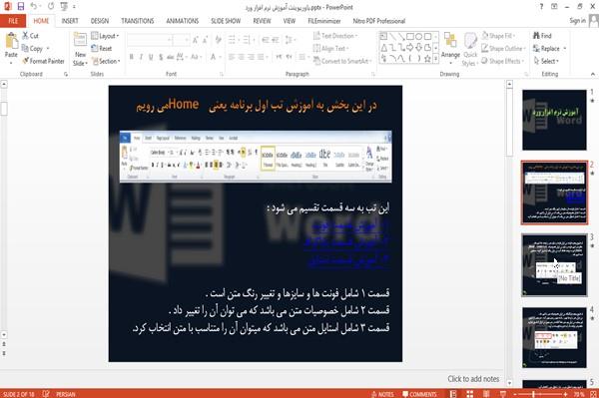
Task: Click the Paste icon in Clipboard group
Action: tap(11, 41)
